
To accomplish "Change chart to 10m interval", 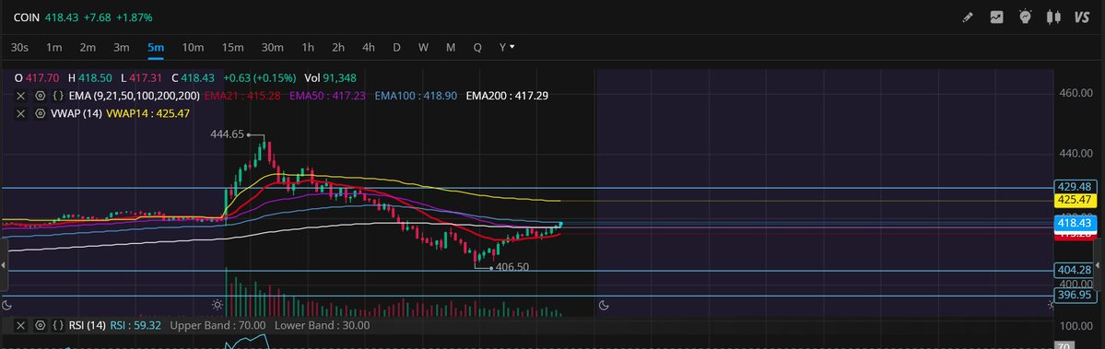I will (194, 47).
